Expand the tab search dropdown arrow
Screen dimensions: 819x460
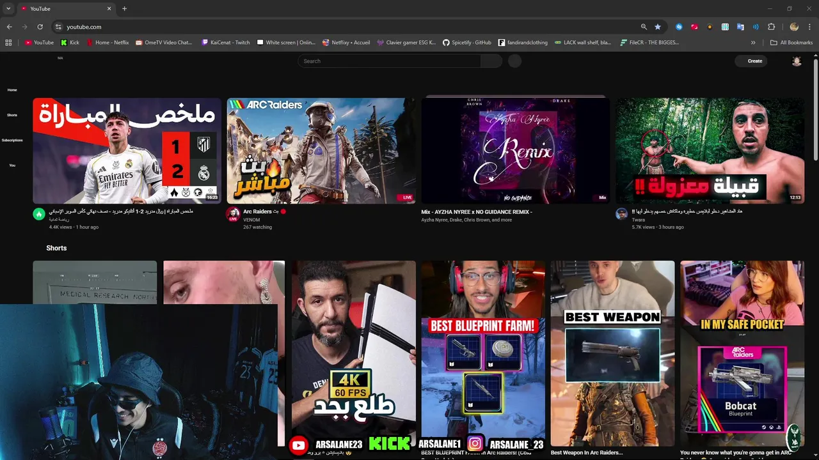tap(8, 9)
